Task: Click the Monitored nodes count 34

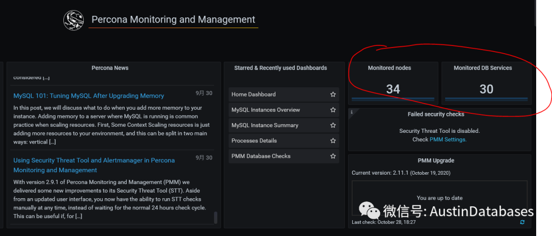Action: (393, 89)
